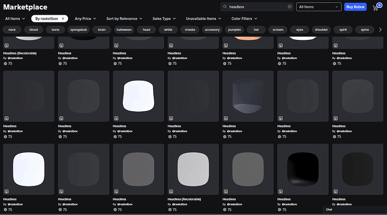This screenshot has width=387, height=215.
Task: Pick the shoulder tag chip
Action: pos(321,30)
